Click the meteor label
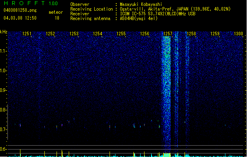The width and height of the screenshot is (247, 157). pyautogui.click(x=56, y=12)
